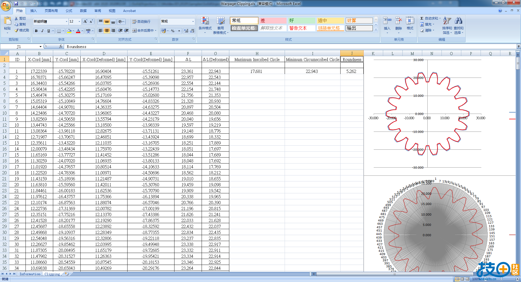Screen dimensions: 521x282
Task: Switch to the Information sheet tab
Action: pyautogui.click(x=30, y=274)
